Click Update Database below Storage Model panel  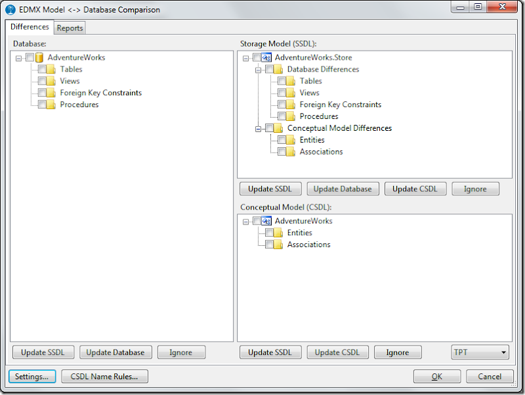click(343, 189)
